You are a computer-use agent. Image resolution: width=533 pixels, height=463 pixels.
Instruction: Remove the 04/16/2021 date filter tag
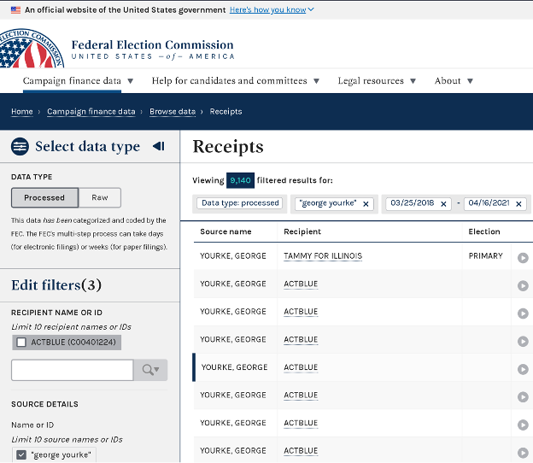pos(518,204)
